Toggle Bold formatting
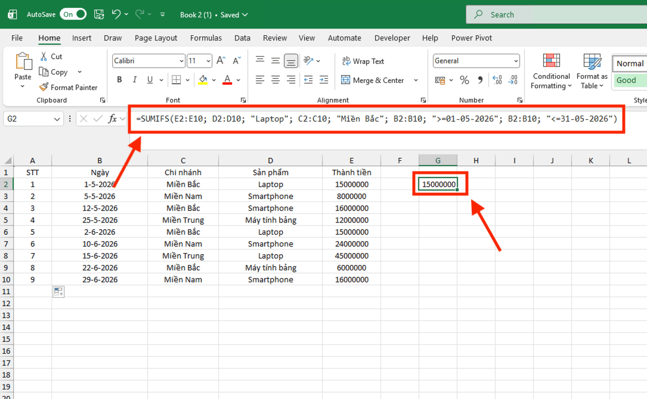 point(119,80)
